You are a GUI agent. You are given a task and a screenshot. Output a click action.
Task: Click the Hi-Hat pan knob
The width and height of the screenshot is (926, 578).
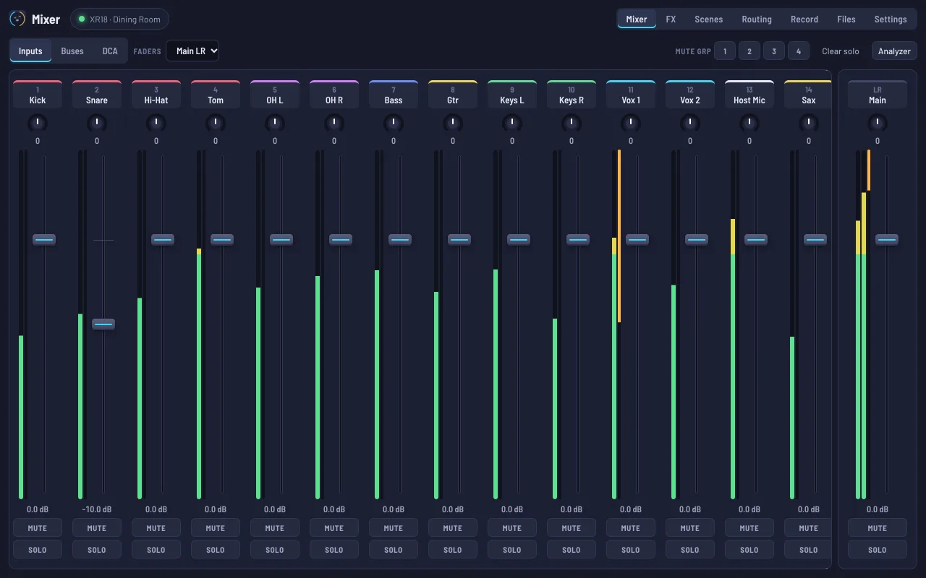click(156, 124)
